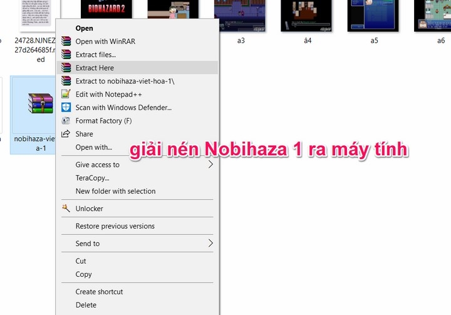
Task: Select the nobihaza-viet-hoa-1 archive file icon
Action: tap(41, 103)
